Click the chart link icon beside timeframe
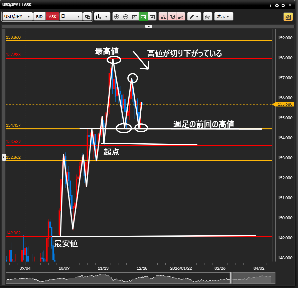 pos(88,17)
